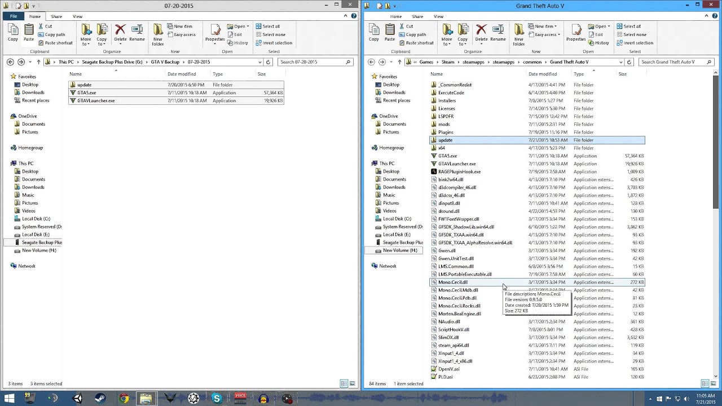This screenshot has height=406, width=722.
Task: Click Search Grand Theft Auto V field
Action: pyautogui.click(x=677, y=62)
